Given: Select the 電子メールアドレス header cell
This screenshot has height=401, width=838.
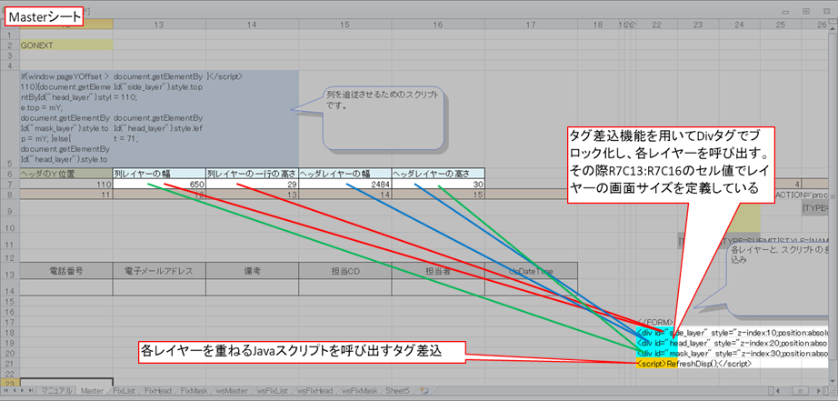Looking at the screenshot, I should coord(159,272).
